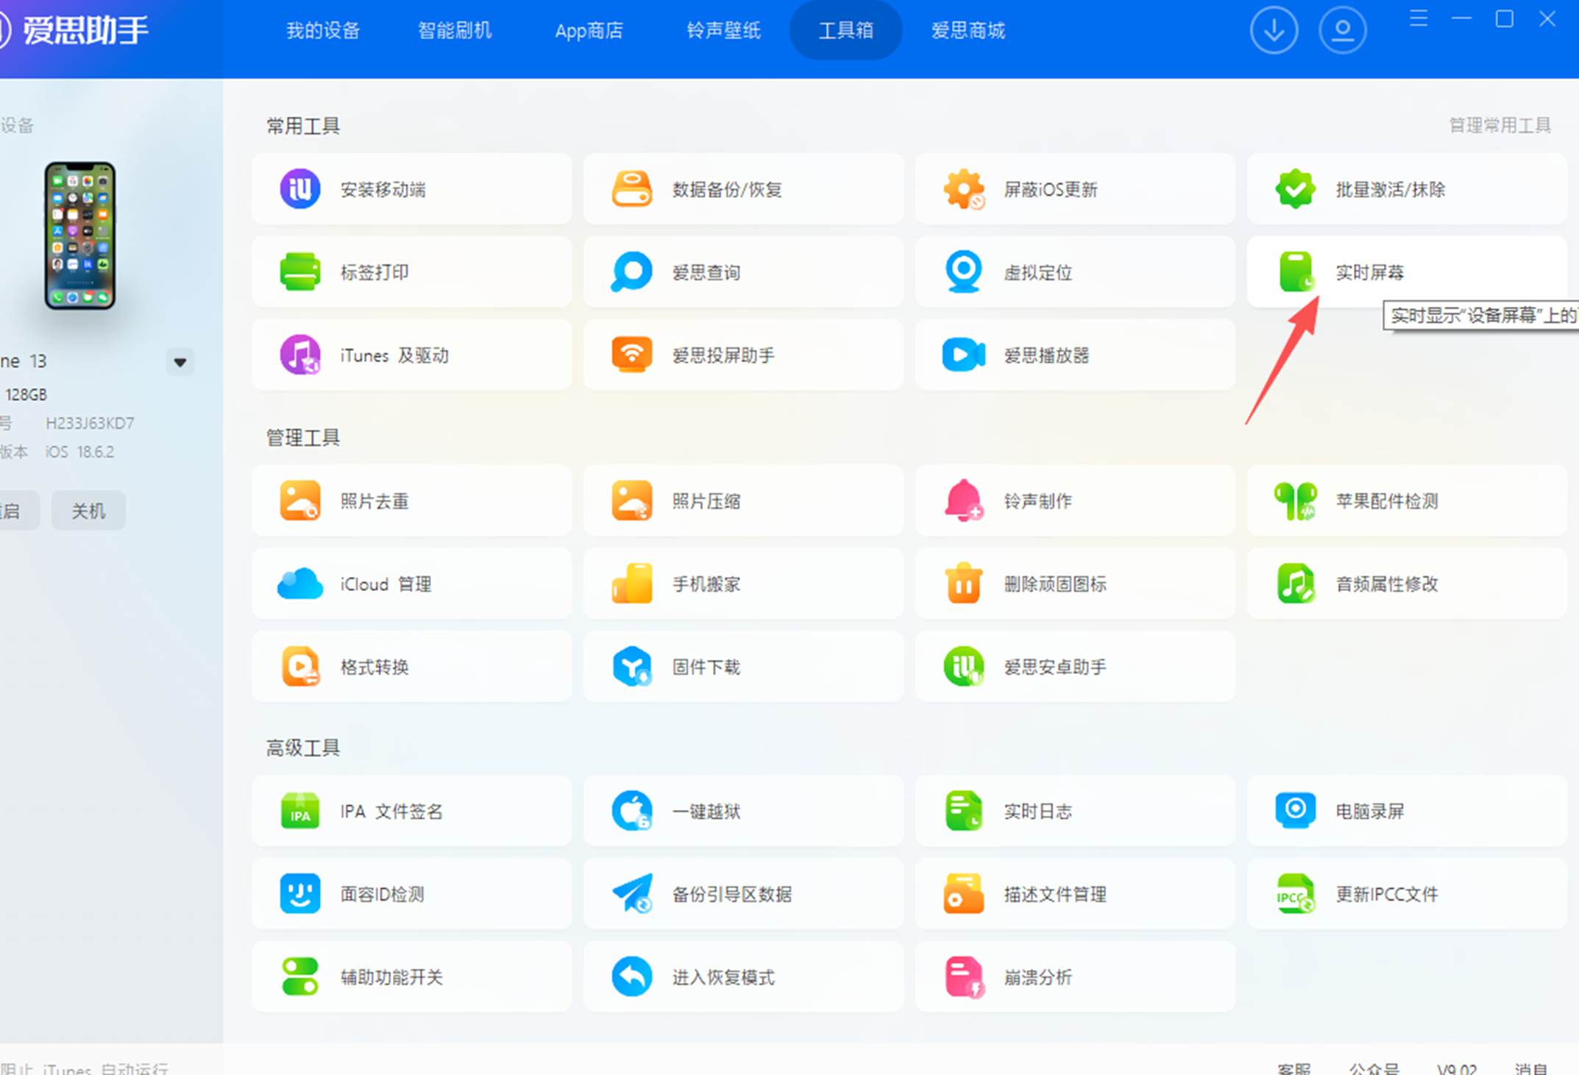Image resolution: width=1579 pixels, height=1075 pixels.
Task: Open the 辅助功能开关 accessibility switch tool
Action: 390,977
